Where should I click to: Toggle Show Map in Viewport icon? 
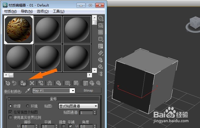click(x=76, y=83)
